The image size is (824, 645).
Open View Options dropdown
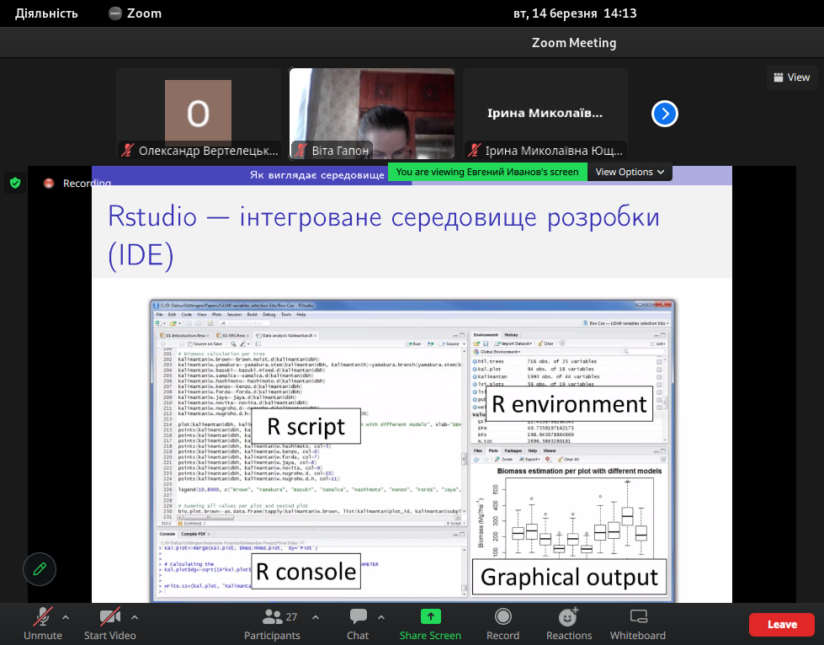click(630, 172)
